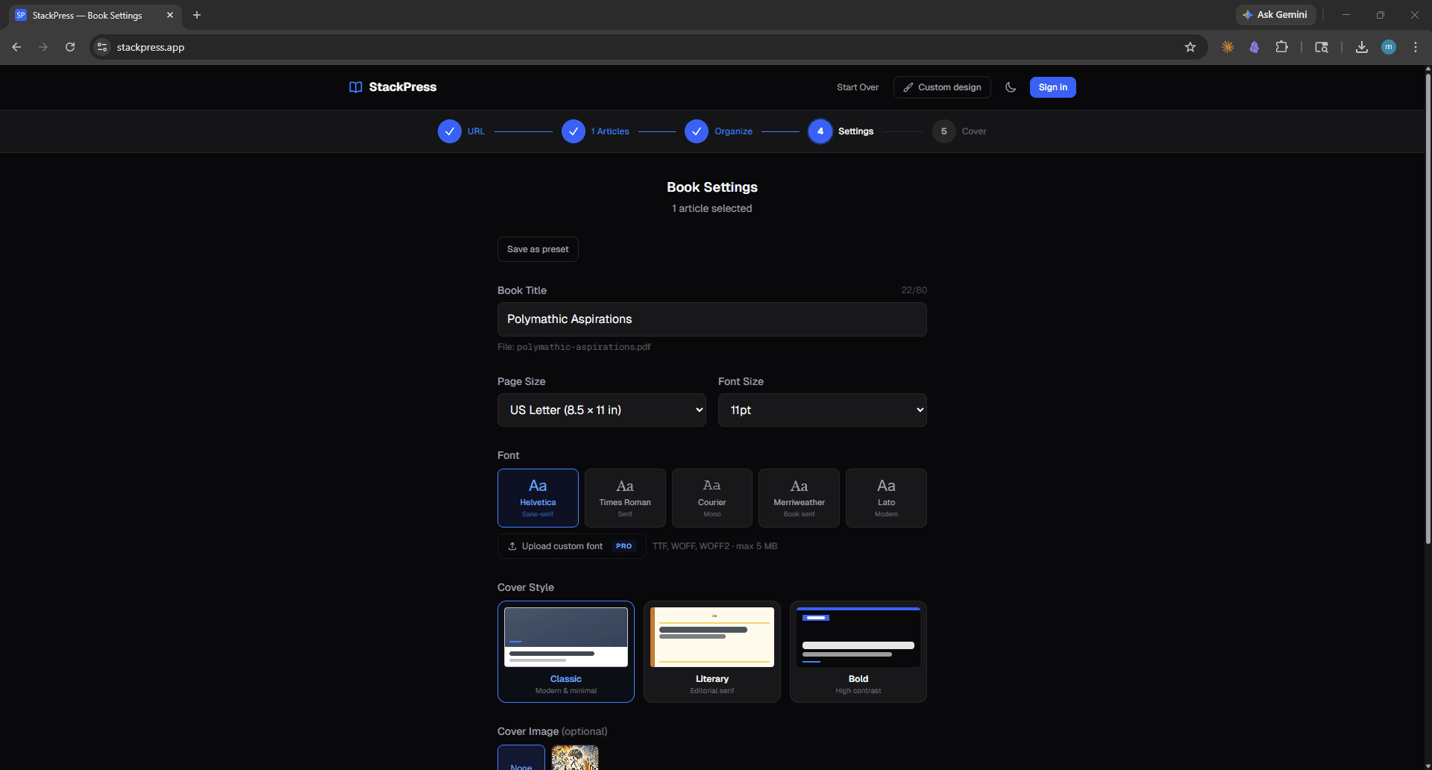Select the Times Roman font option
This screenshot has width=1432, height=770.
(x=625, y=498)
